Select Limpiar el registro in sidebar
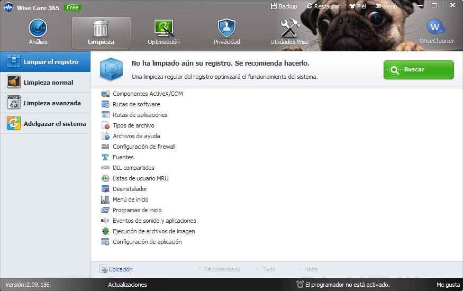 tap(45, 62)
